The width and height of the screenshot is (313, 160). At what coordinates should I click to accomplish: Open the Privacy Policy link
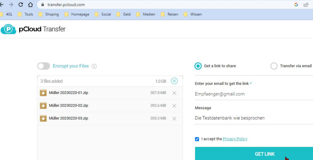tap(235, 139)
